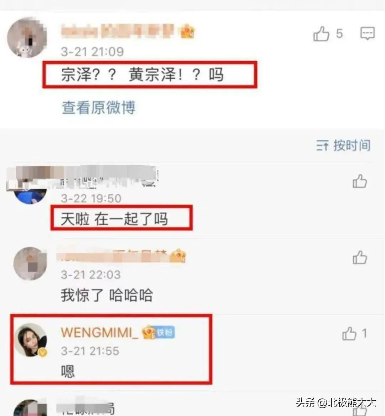Tap the crown badge beside the top commenter's name
This screenshot has width=385, height=416.
pos(187,32)
